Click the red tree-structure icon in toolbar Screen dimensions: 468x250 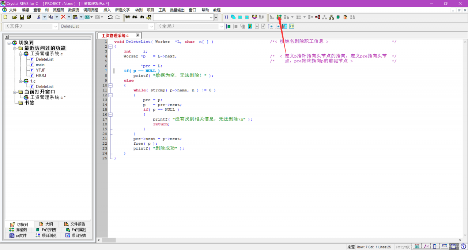(317, 17)
